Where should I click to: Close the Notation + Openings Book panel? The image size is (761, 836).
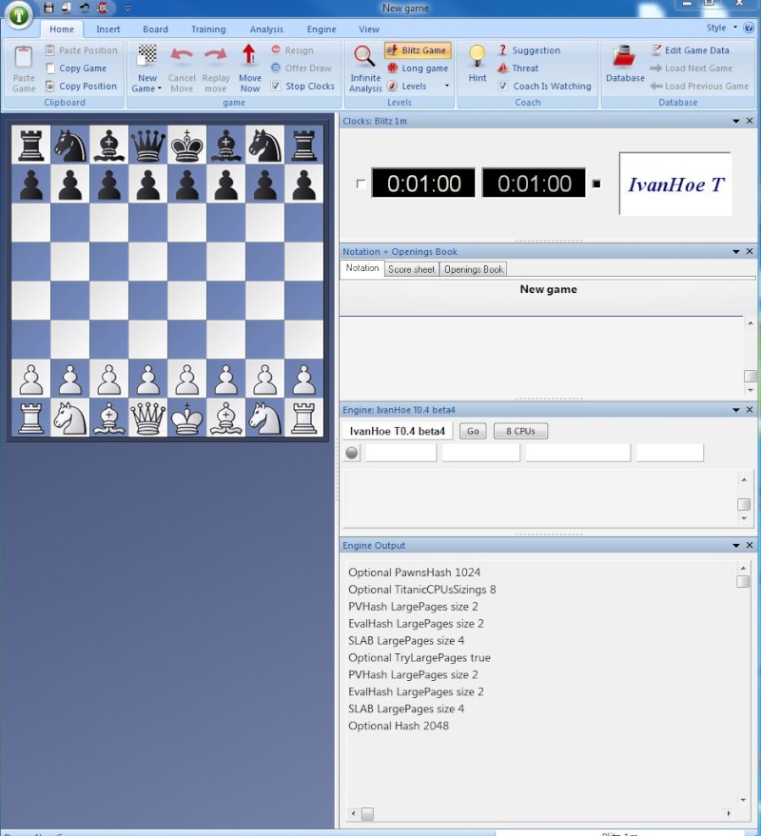pyautogui.click(x=750, y=251)
